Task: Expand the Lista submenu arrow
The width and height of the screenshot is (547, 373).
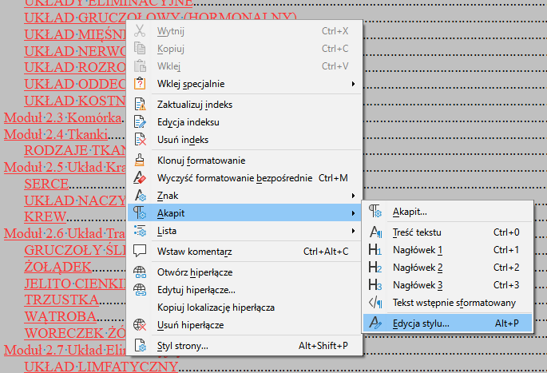Action: coord(353,231)
